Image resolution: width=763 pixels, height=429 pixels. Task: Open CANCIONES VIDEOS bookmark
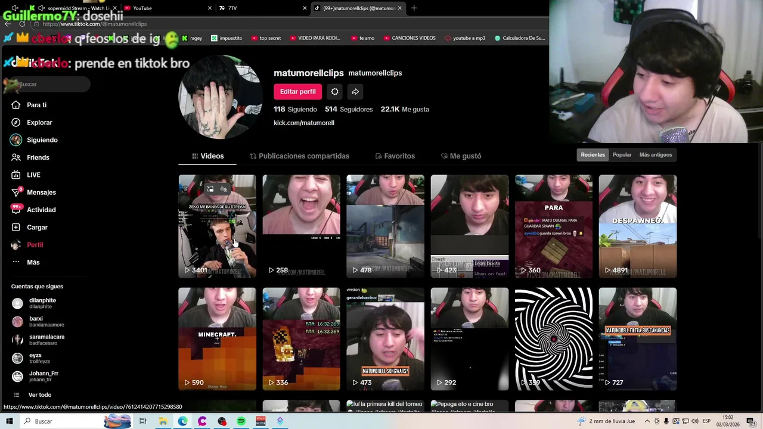click(x=409, y=38)
